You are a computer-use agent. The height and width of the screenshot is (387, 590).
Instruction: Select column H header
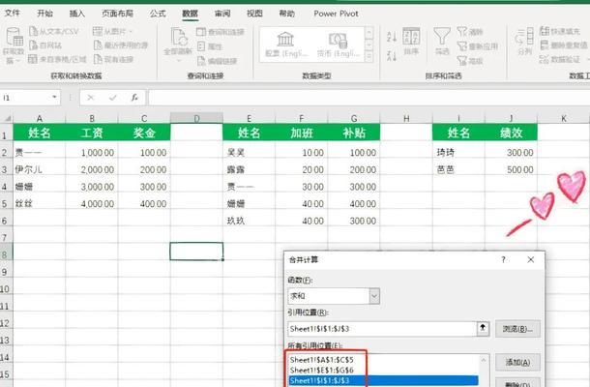pos(406,118)
